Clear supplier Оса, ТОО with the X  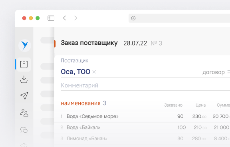[94, 72]
